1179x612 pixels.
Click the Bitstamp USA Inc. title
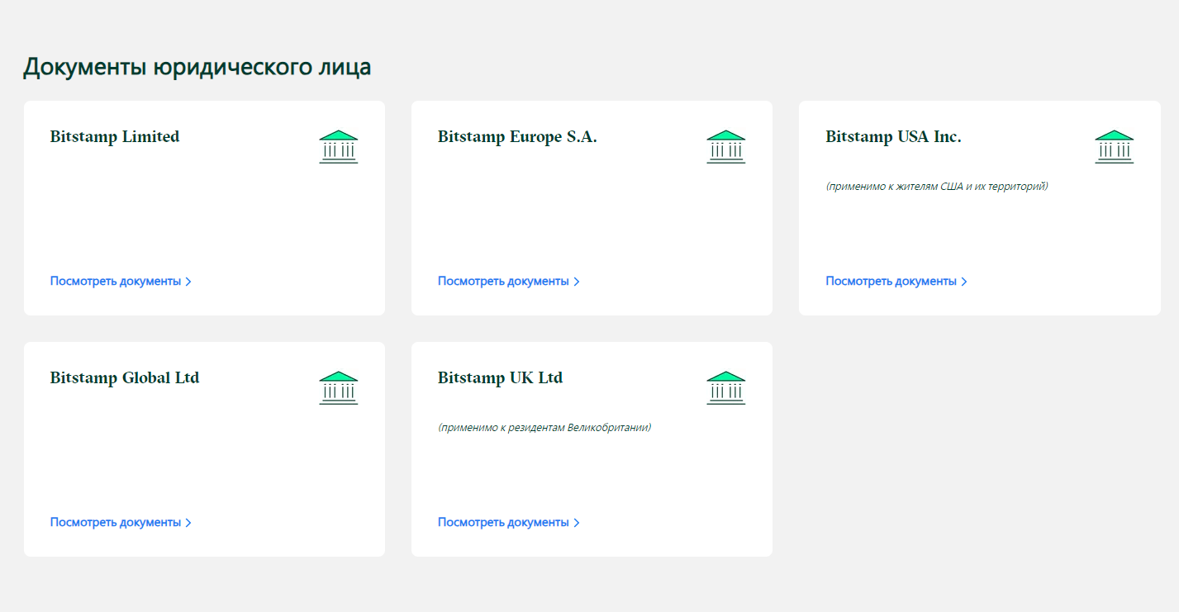(894, 137)
